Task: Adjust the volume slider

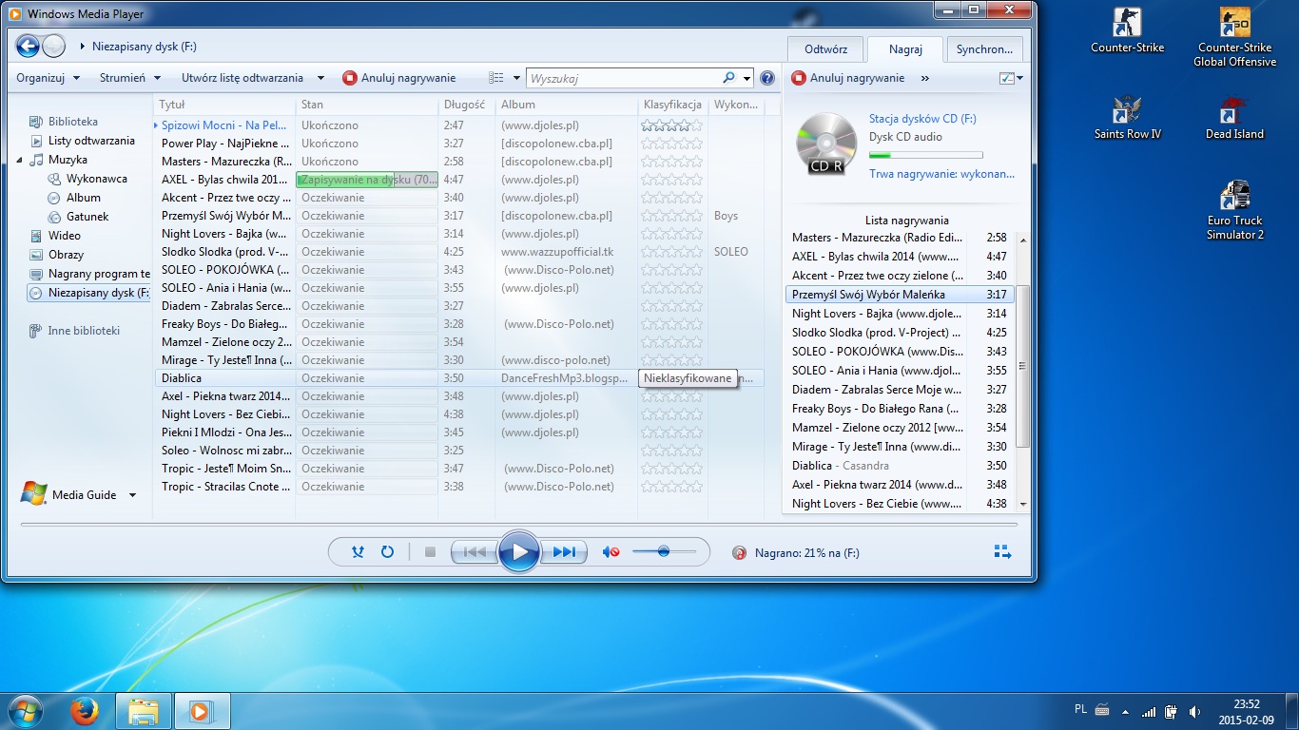Action: click(664, 551)
